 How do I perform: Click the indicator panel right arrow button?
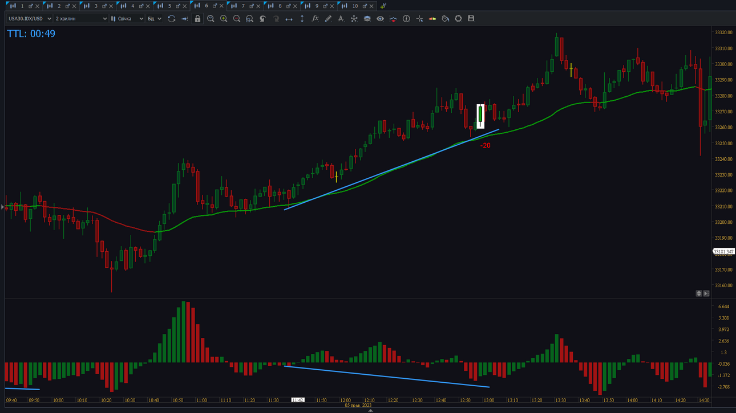[706, 293]
